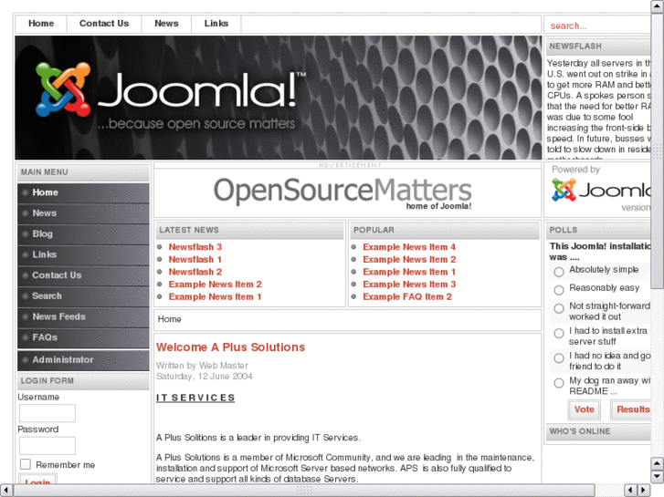This screenshot has width=664, height=497.
Task: Open Newsflash 2 in Latest News
Action: [x=195, y=272]
